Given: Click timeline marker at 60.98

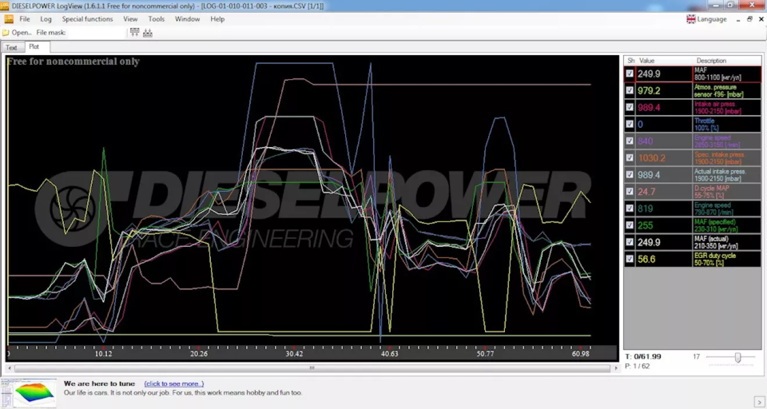Looking at the screenshot, I should point(580,353).
